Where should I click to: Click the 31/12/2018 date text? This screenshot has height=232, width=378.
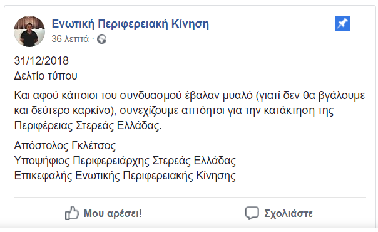click(x=41, y=61)
